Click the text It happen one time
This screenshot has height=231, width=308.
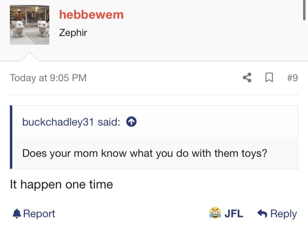(x=62, y=185)
